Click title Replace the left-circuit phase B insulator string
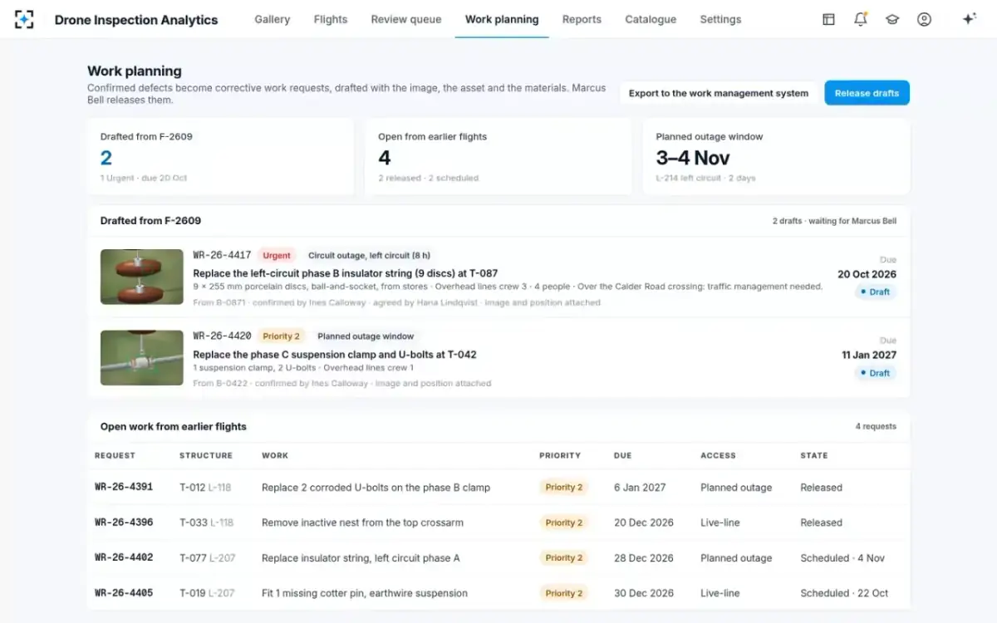This screenshot has height=623, width=997. coord(346,273)
